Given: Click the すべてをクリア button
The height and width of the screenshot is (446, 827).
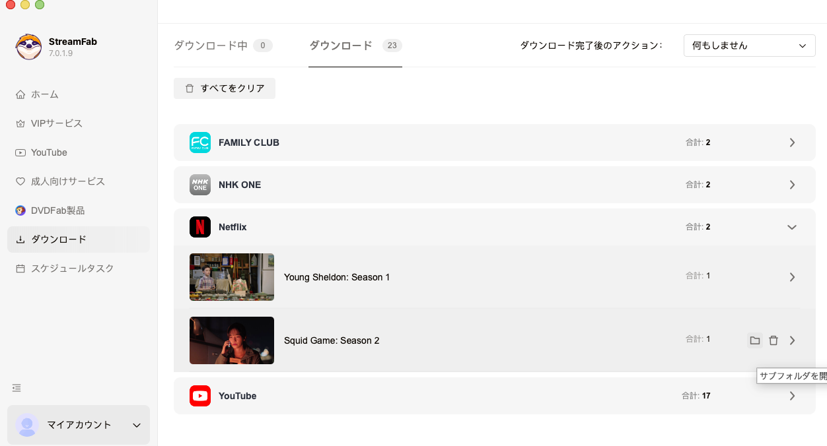Looking at the screenshot, I should point(225,88).
